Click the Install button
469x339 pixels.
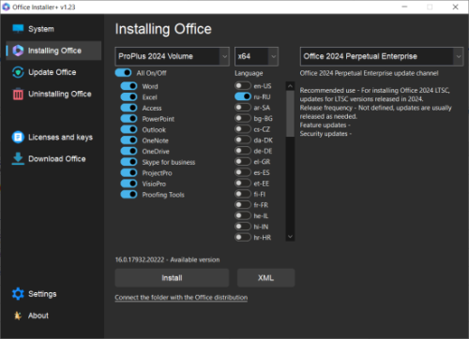(172, 278)
